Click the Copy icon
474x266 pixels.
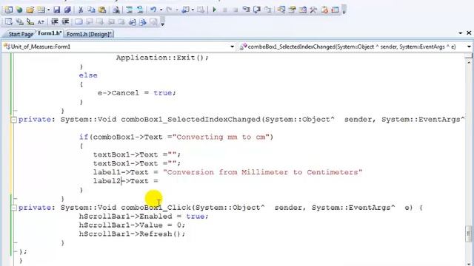point(91,10)
